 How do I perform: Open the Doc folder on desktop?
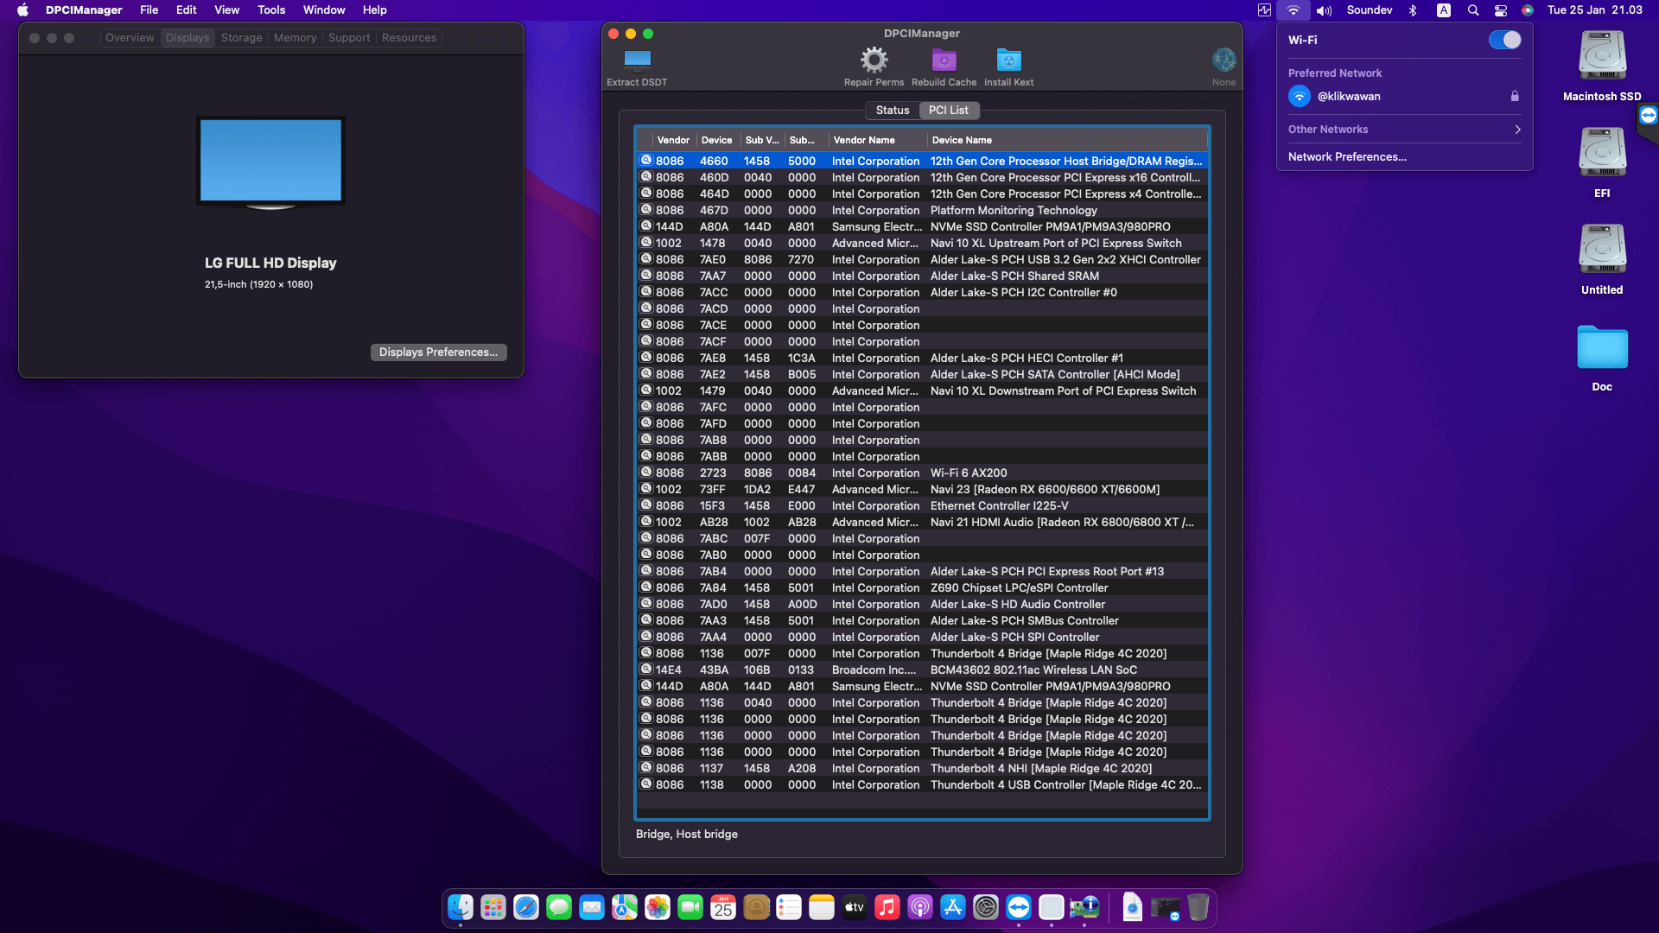(x=1602, y=347)
